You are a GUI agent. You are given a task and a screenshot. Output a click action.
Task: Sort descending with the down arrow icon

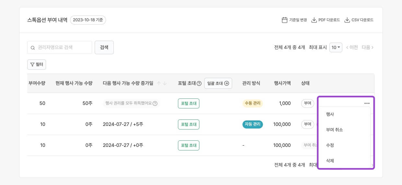[x=165, y=83]
